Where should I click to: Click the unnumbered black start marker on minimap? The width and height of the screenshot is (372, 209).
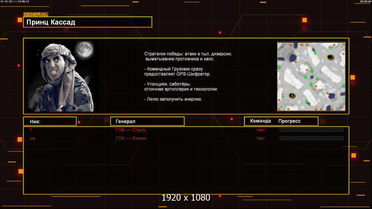pyautogui.click(x=330, y=57)
